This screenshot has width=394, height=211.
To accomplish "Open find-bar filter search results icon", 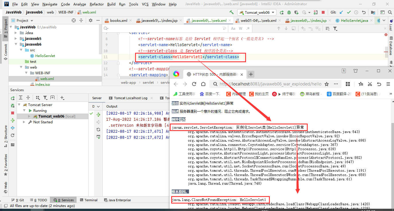I will click(x=335, y=28).
